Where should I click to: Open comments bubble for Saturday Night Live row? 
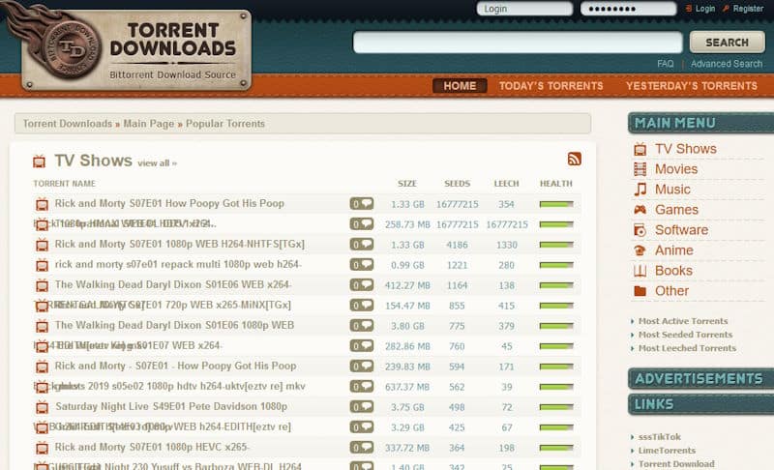tap(362, 407)
